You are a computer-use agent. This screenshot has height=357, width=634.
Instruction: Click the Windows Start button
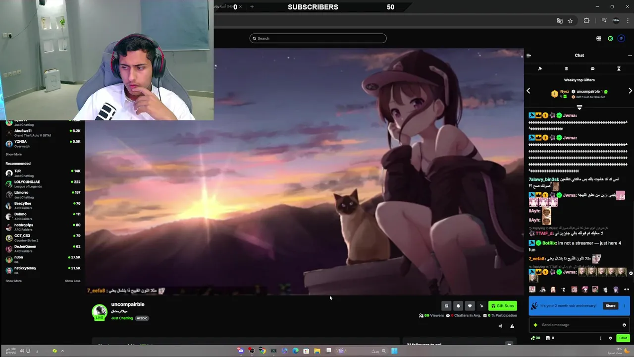(394, 351)
